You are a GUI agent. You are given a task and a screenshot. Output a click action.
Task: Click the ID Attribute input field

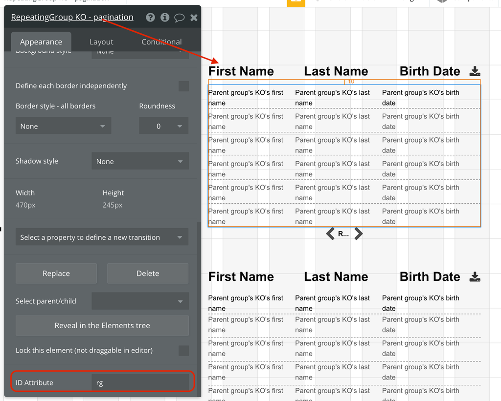140,383
